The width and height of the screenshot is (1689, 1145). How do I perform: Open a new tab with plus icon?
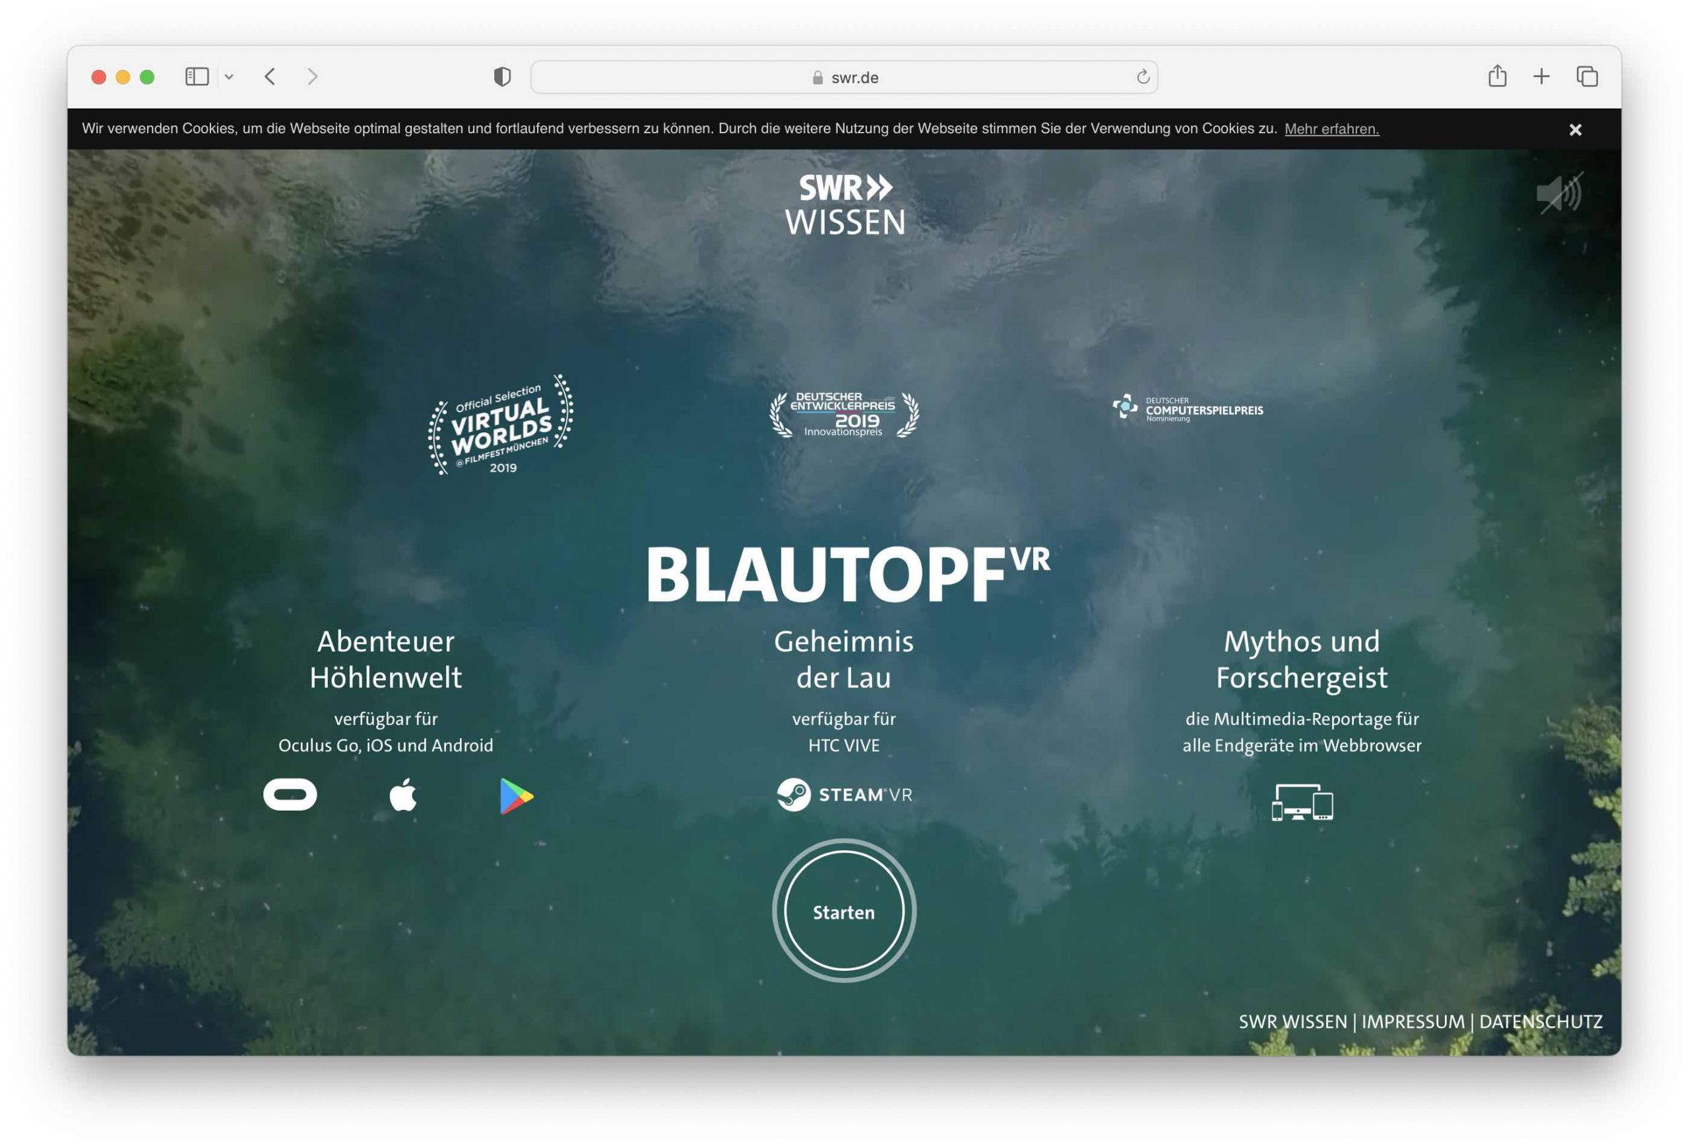[1541, 77]
